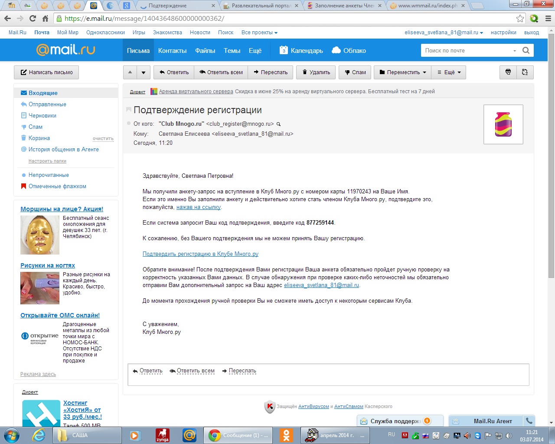Open the Спам folder in sidebar
The image size is (555, 444).
[x=36, y=127]
